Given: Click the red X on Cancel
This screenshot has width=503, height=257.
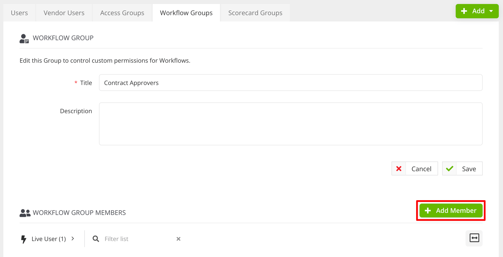Looking at the screenshot, I should [x=399, y=168].
